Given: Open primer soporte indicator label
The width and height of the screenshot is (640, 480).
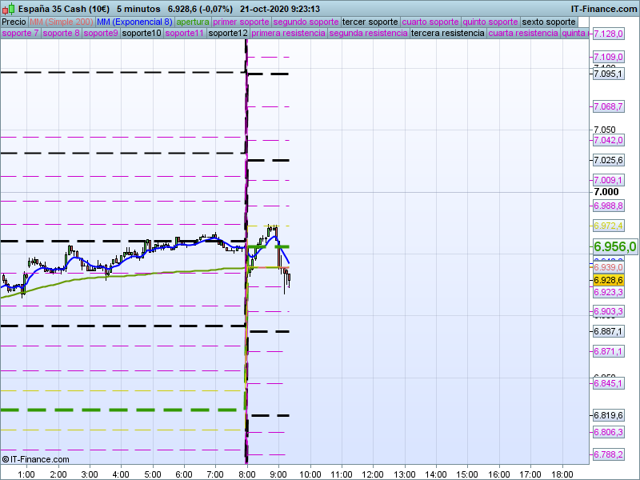Looking at the screenshot, I should [242, 22].
